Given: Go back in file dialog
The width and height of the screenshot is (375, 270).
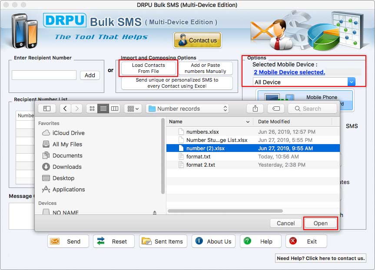Looking at the screenshot, I should coord(65,109).
